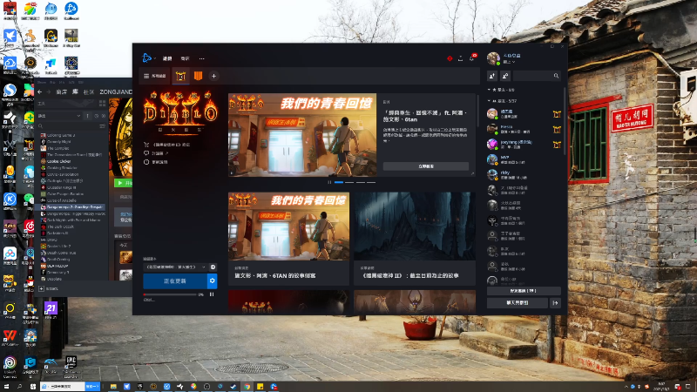Screen dimensions: 697x392
Task: Open the 遊戲 menu in Battle.net
Action: tap(167, 58)
